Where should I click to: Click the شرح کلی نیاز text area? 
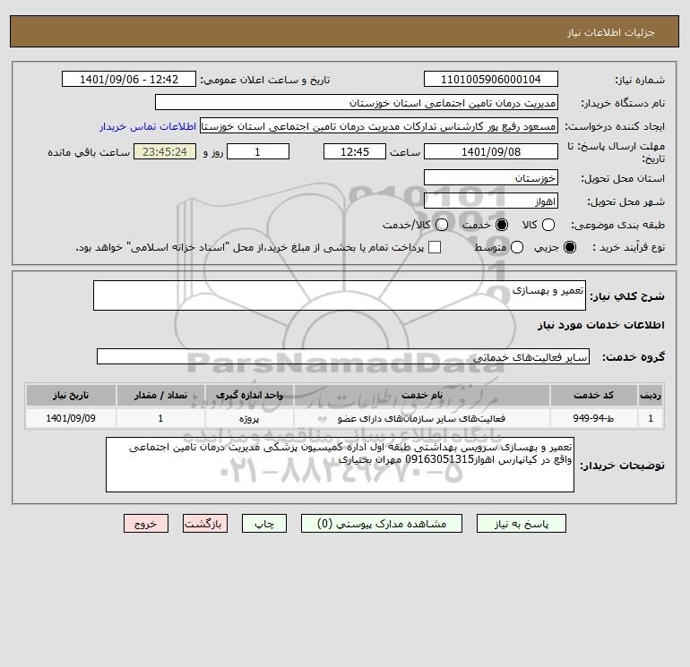coord(340,295)
